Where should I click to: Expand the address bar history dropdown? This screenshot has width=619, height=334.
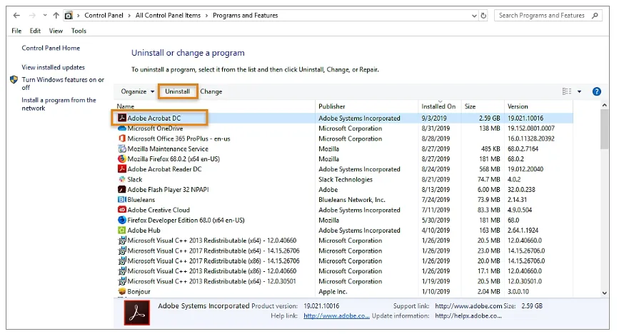click(474, 16)
